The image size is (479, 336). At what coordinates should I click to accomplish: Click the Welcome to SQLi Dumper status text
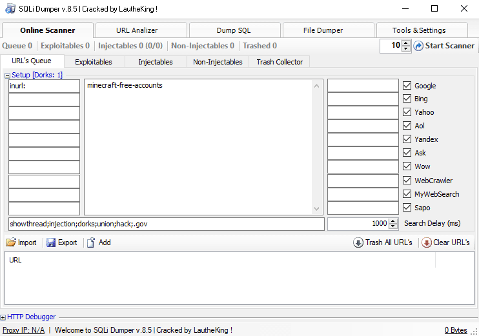[x=143, y=330]
